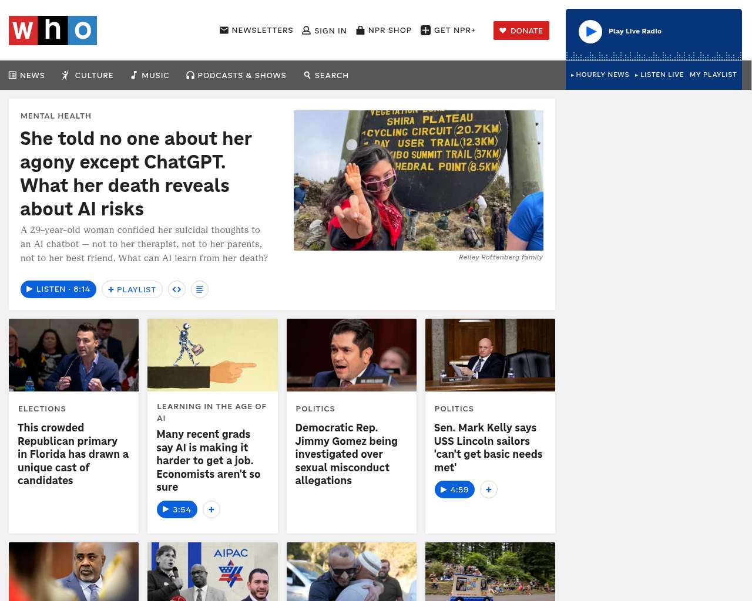Click the embed code icon

click(x=177, y=289)
